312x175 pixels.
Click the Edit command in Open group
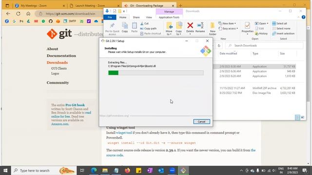pos(259,29)
